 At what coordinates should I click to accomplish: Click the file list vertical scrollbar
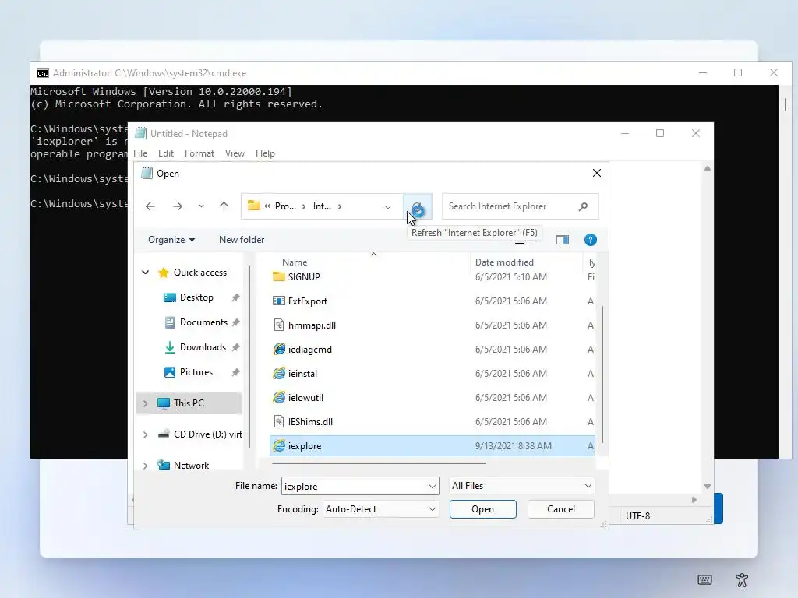pyautogui.click(x=603, y=375)
